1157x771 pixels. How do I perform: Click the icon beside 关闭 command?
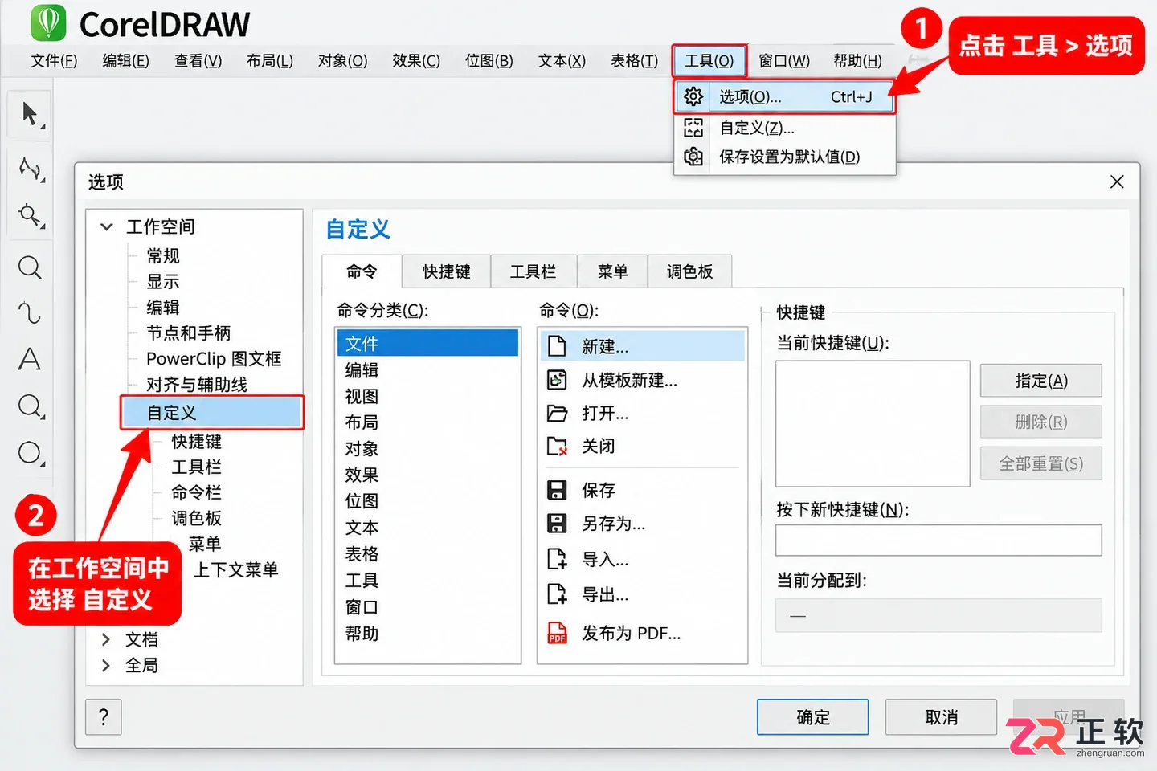coord(557,447)
